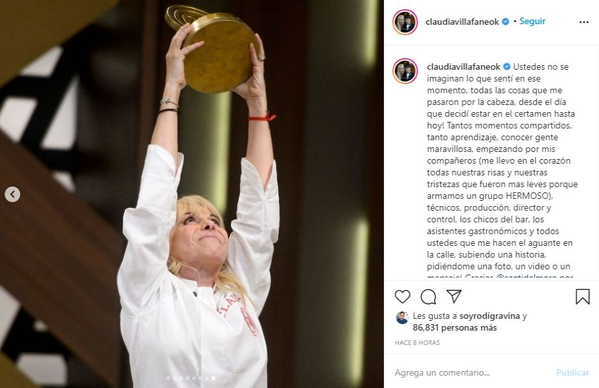Click the caption profile avatar
Viewport: 599px width, 388px height.
click(x=405, y=70)
